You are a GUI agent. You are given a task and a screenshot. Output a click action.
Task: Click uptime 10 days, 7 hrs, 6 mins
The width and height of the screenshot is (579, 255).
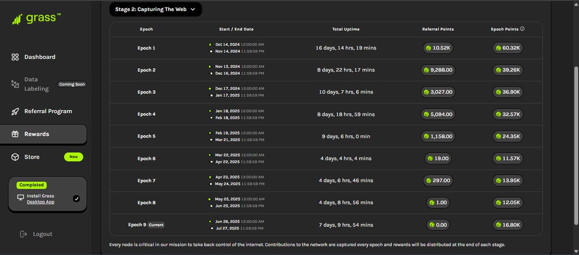point(346,92)
